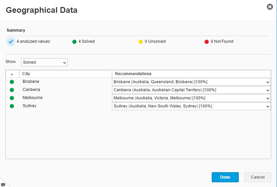Click the sort arrow icon in table header

tap(12, 74)
